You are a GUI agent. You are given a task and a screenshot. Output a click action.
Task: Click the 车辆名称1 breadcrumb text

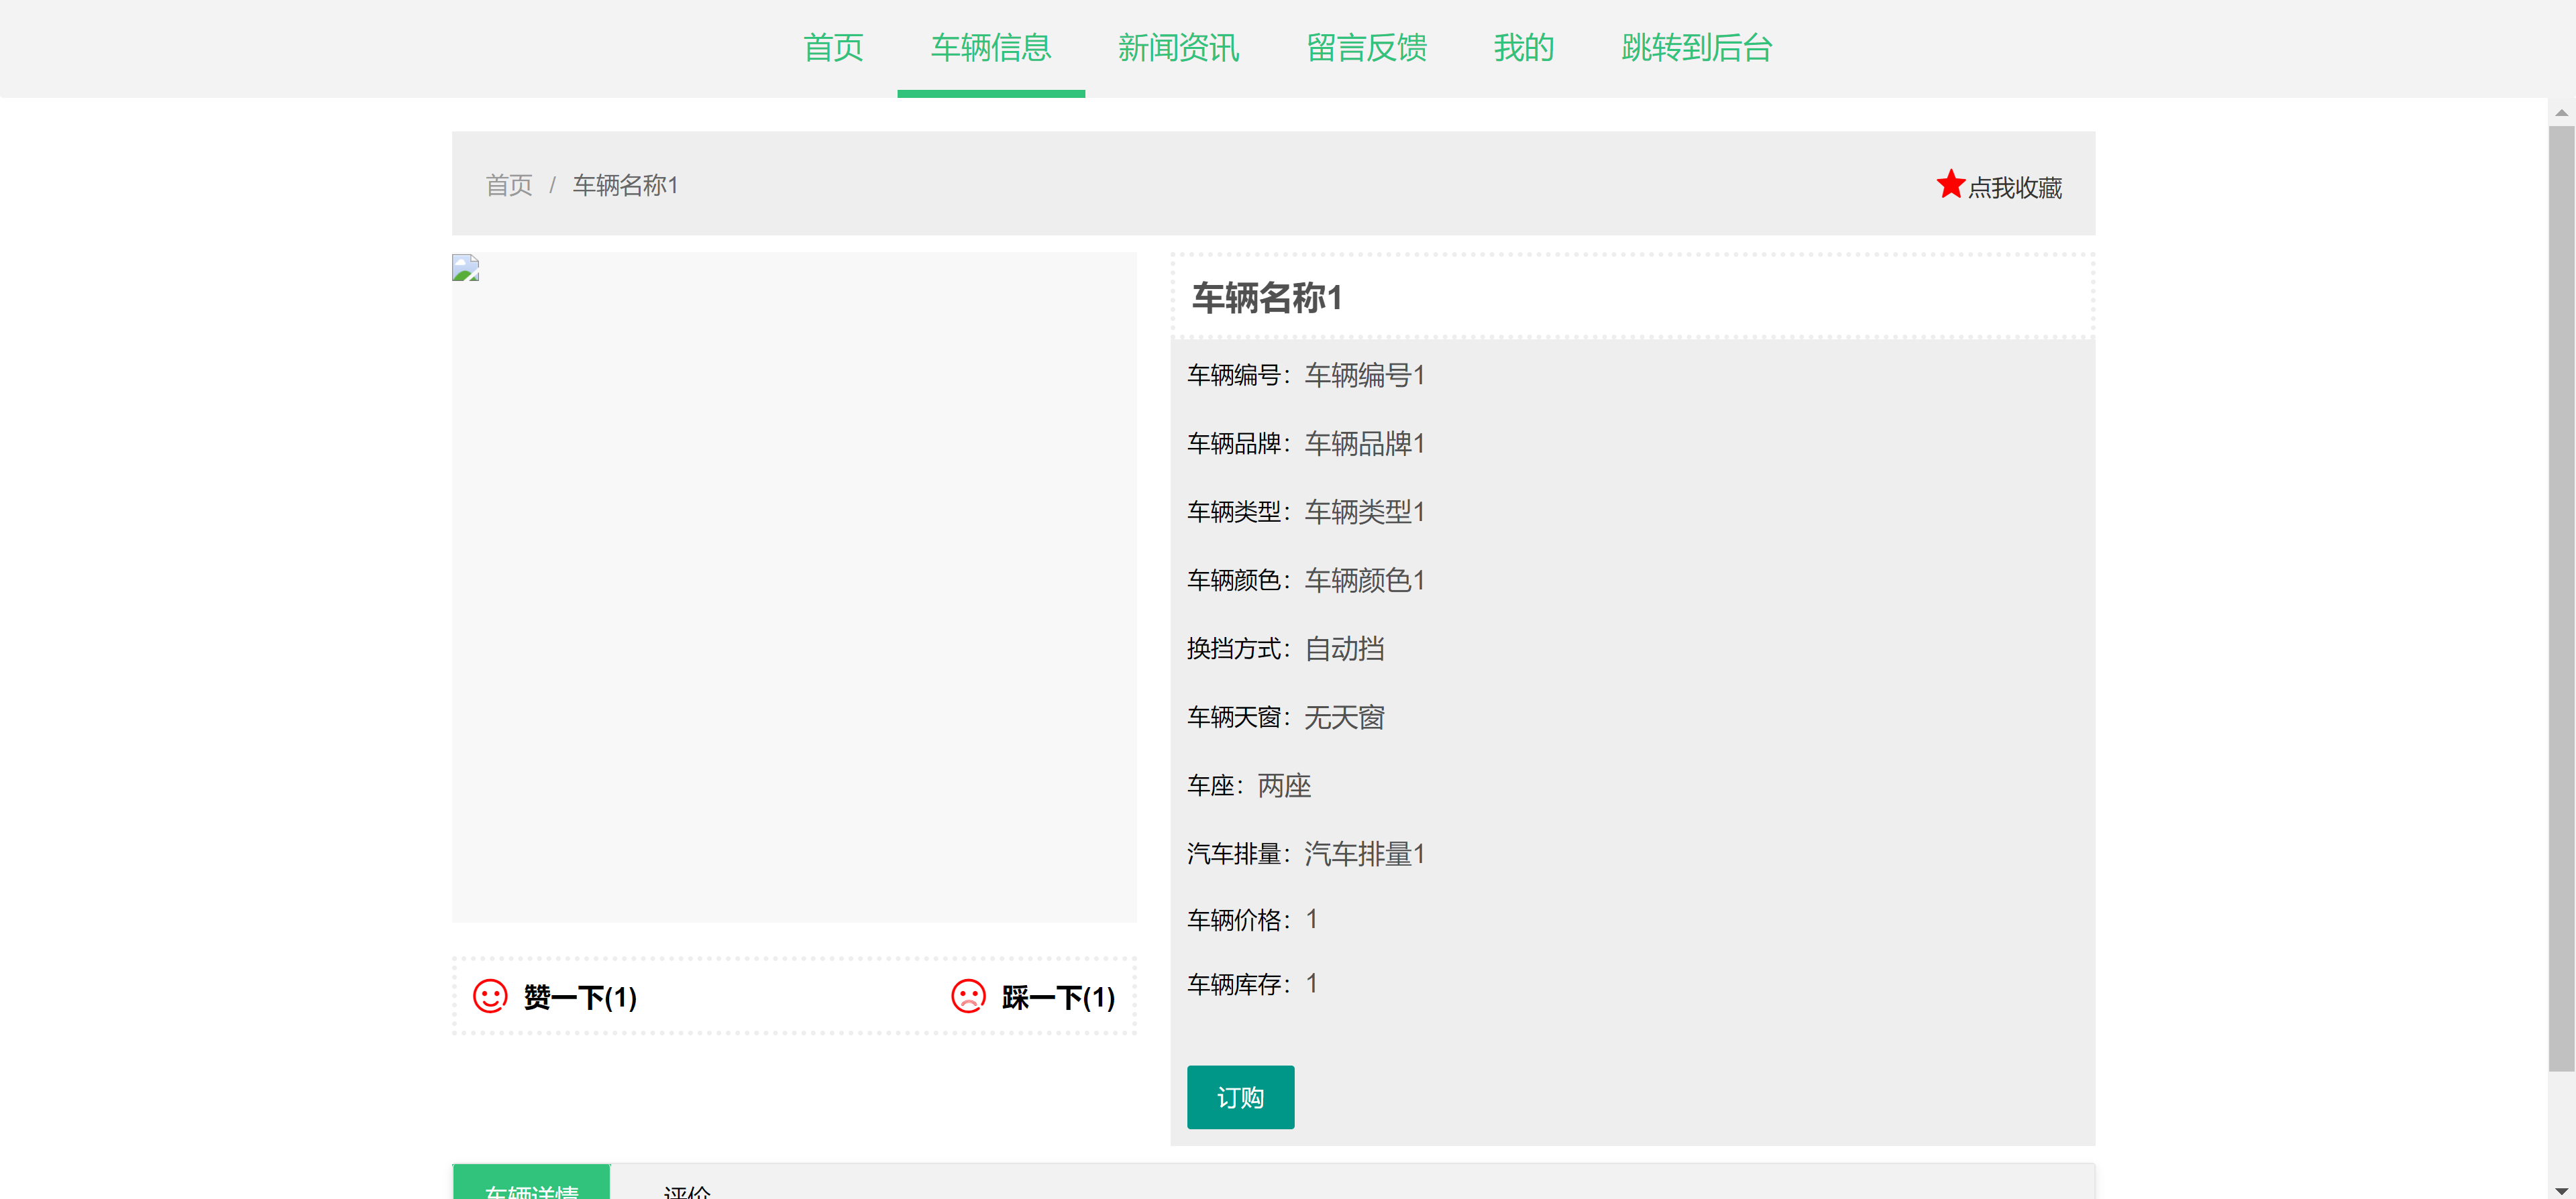[x=626, y=185]
